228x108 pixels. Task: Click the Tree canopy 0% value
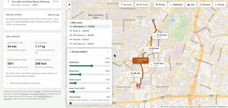click(108, 97)
